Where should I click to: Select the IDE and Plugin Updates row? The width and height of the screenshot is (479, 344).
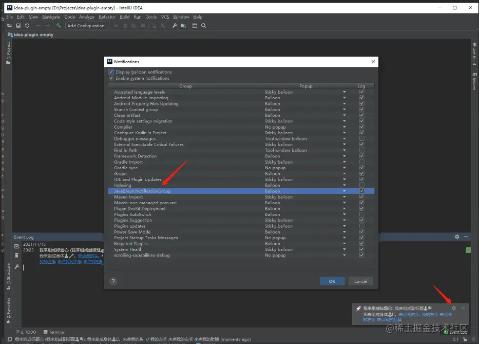click(x=241, y=179)
